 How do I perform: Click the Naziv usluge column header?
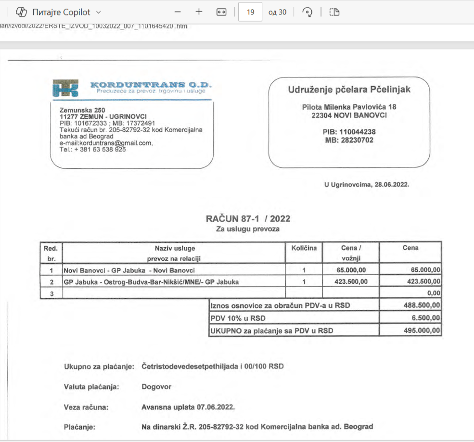tap(175, 248)
